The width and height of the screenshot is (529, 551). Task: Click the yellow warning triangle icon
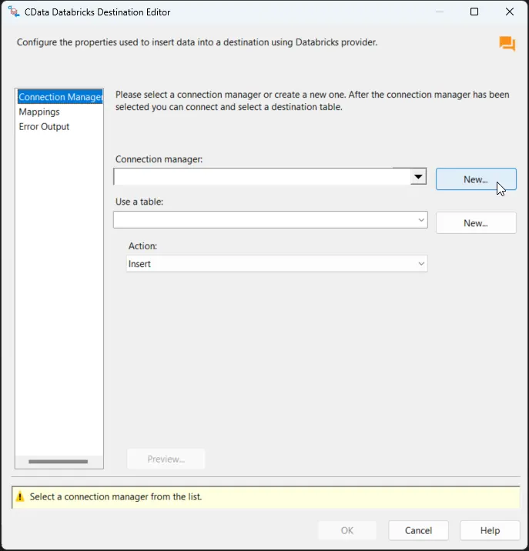pos(20,497)
